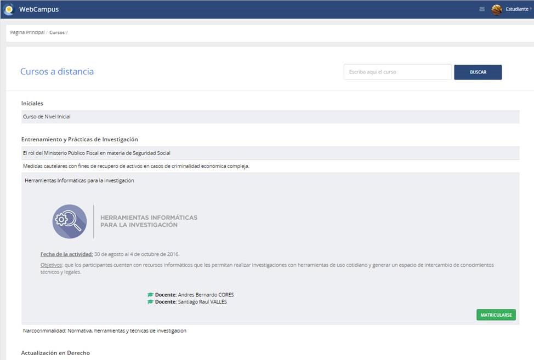Click the Herramientas Informáticas banner title text
Viewport: 534px width, 360px height.
coord(149,221)
